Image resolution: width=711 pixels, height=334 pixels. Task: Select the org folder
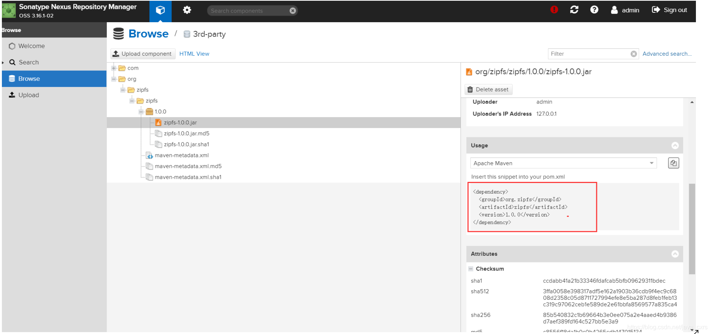click(127, 79)
